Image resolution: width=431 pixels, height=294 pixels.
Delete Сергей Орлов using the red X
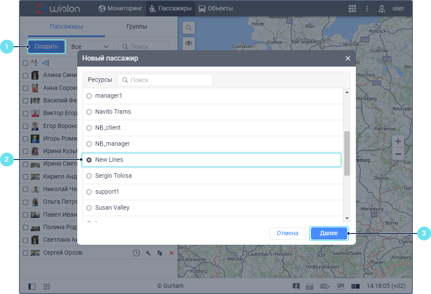(171, 253)
